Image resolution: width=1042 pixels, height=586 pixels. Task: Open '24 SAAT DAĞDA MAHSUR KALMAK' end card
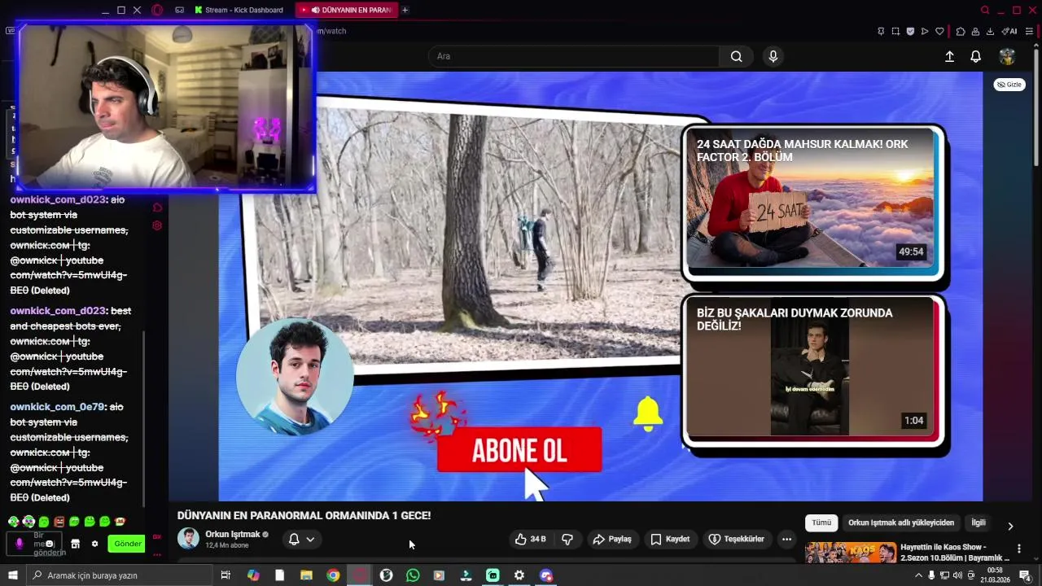(812, 202)
